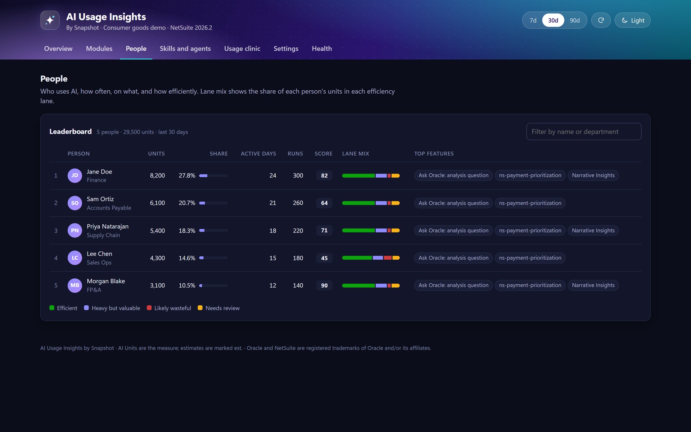Open the Usage clinic tab
This screenshot has width=691, height=432.
pyautogui.click(x=242, y=49)
